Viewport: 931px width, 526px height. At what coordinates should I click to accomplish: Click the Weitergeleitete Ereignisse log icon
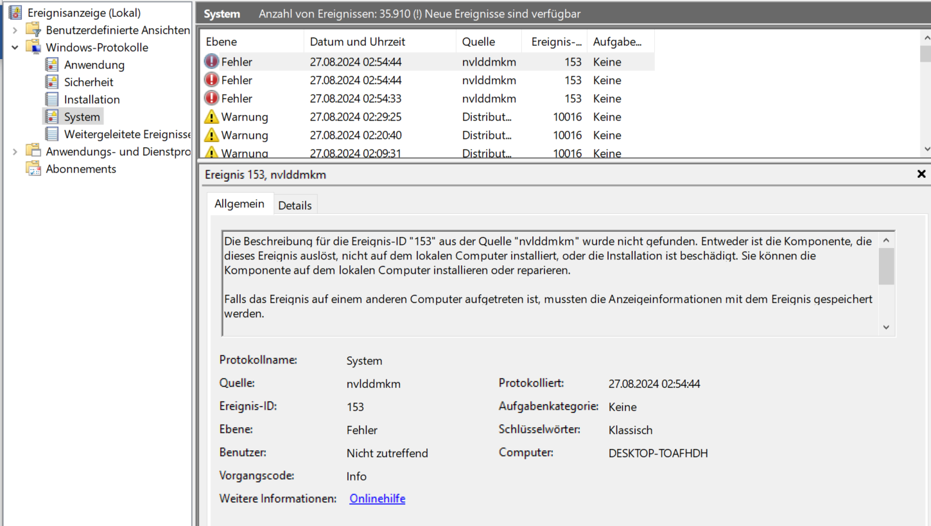coord(52,134)
